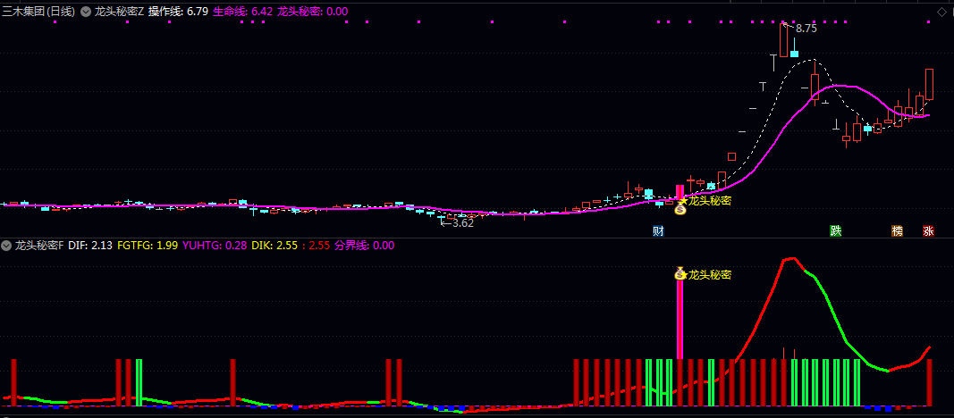This screenshot has height=418, width=954.
Task: Open the indicator menu beside 龙头秘密F
Action: click(6, 246)
